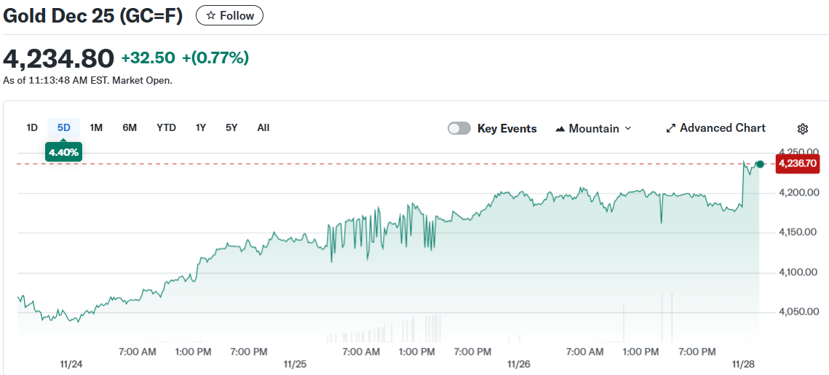Click the Advanced Chart expand arrows icon
Viewport: 829px width, 375px height.
[x=670, y=129]
